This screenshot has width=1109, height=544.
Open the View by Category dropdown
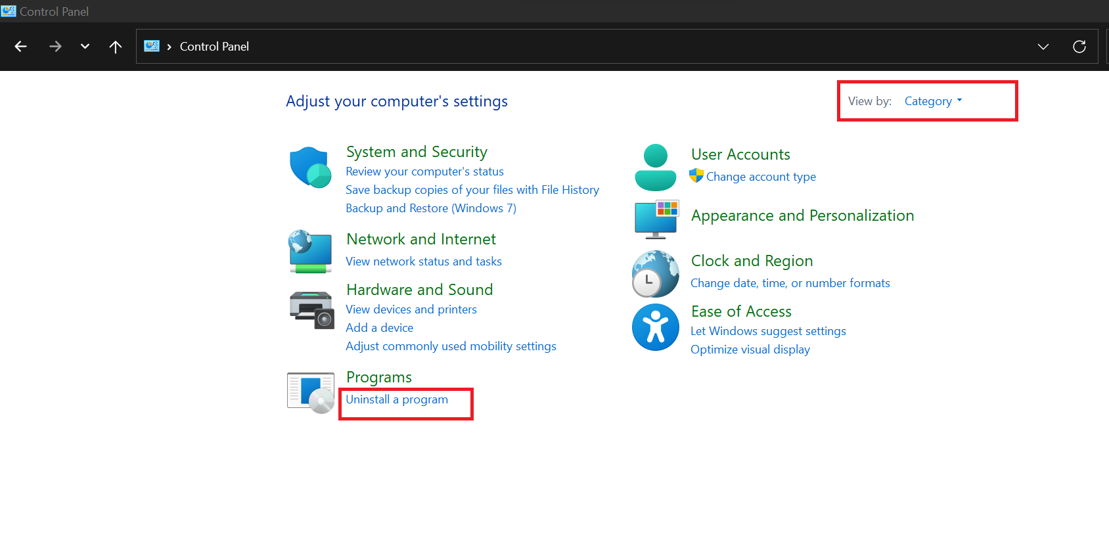933,101
